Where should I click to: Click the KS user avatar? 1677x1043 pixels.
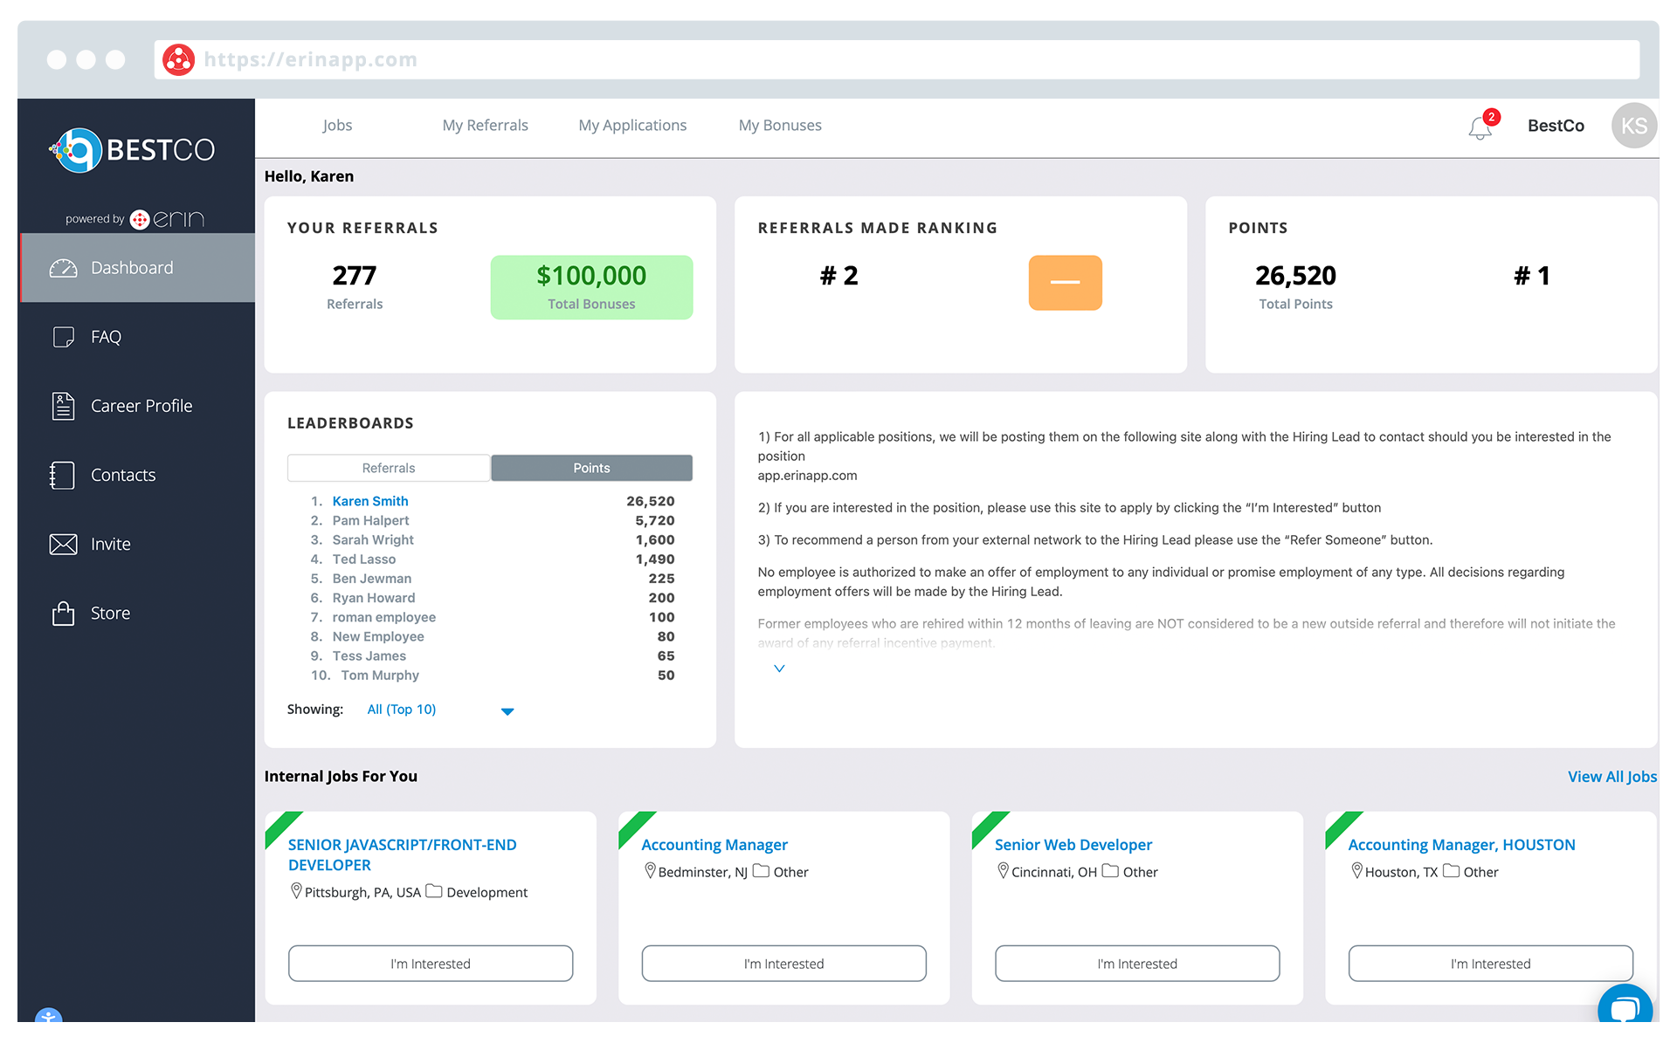point(1633,126)
